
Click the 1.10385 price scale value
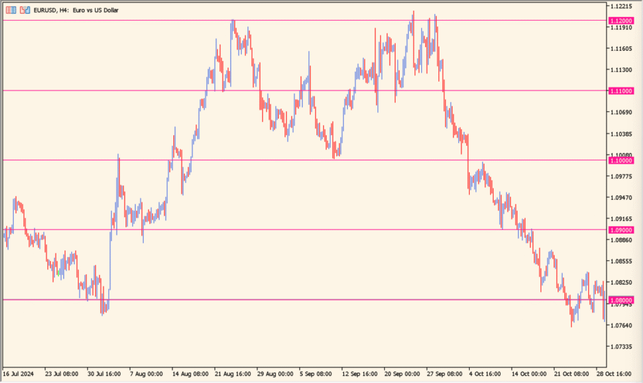click(x=620, y=134)
